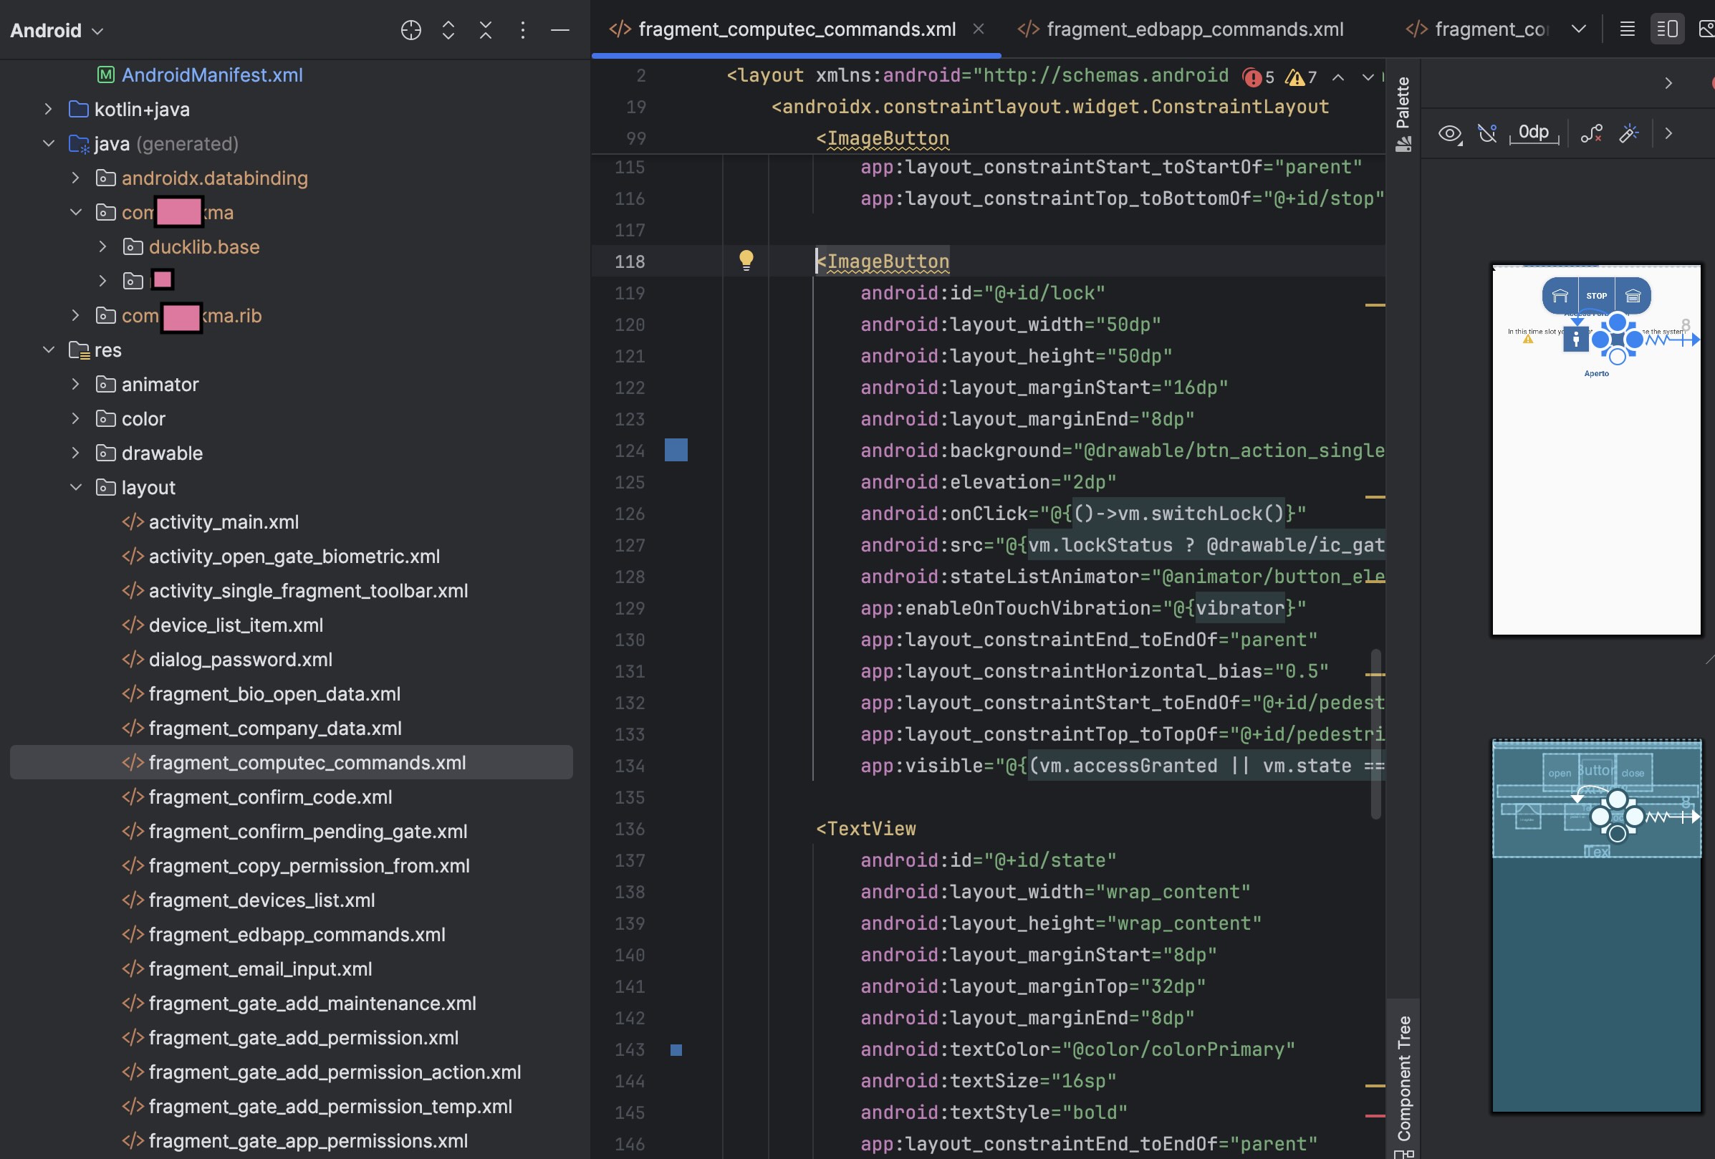Click the Select Opened File target icon
This screenshot has width=1715, height=1159.
[411, 30]
